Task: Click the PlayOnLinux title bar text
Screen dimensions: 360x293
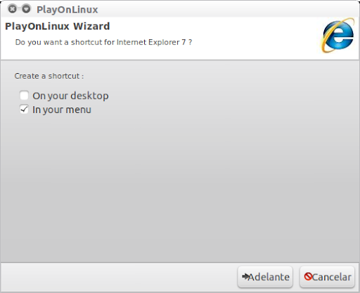Action: [x=67, y=10]
